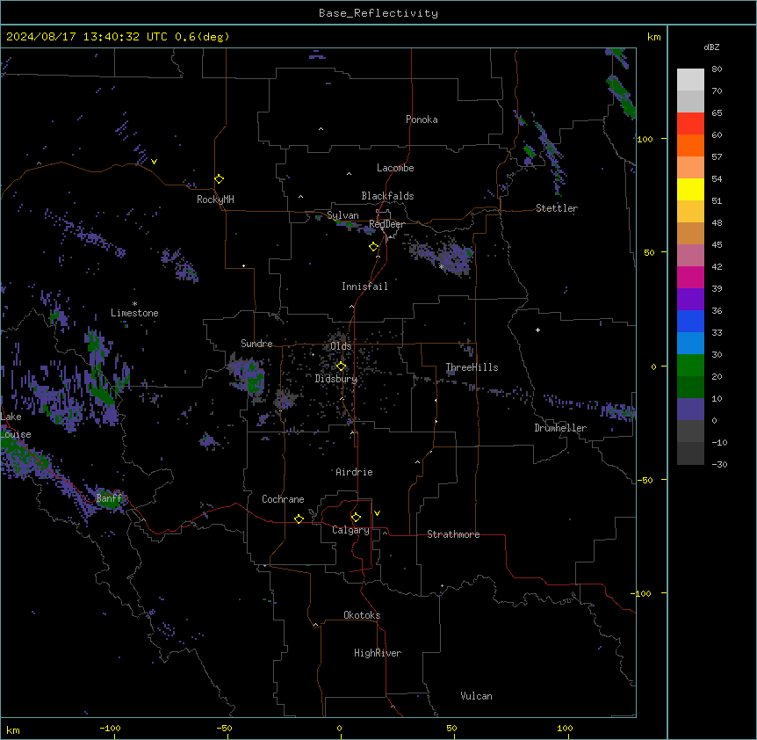
Task: Click the Blackfalds label
Action: click(x=387, y=196)
